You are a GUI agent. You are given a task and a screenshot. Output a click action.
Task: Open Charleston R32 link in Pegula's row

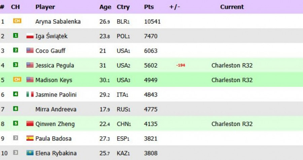pyautogui.click(x=232, y=65)
